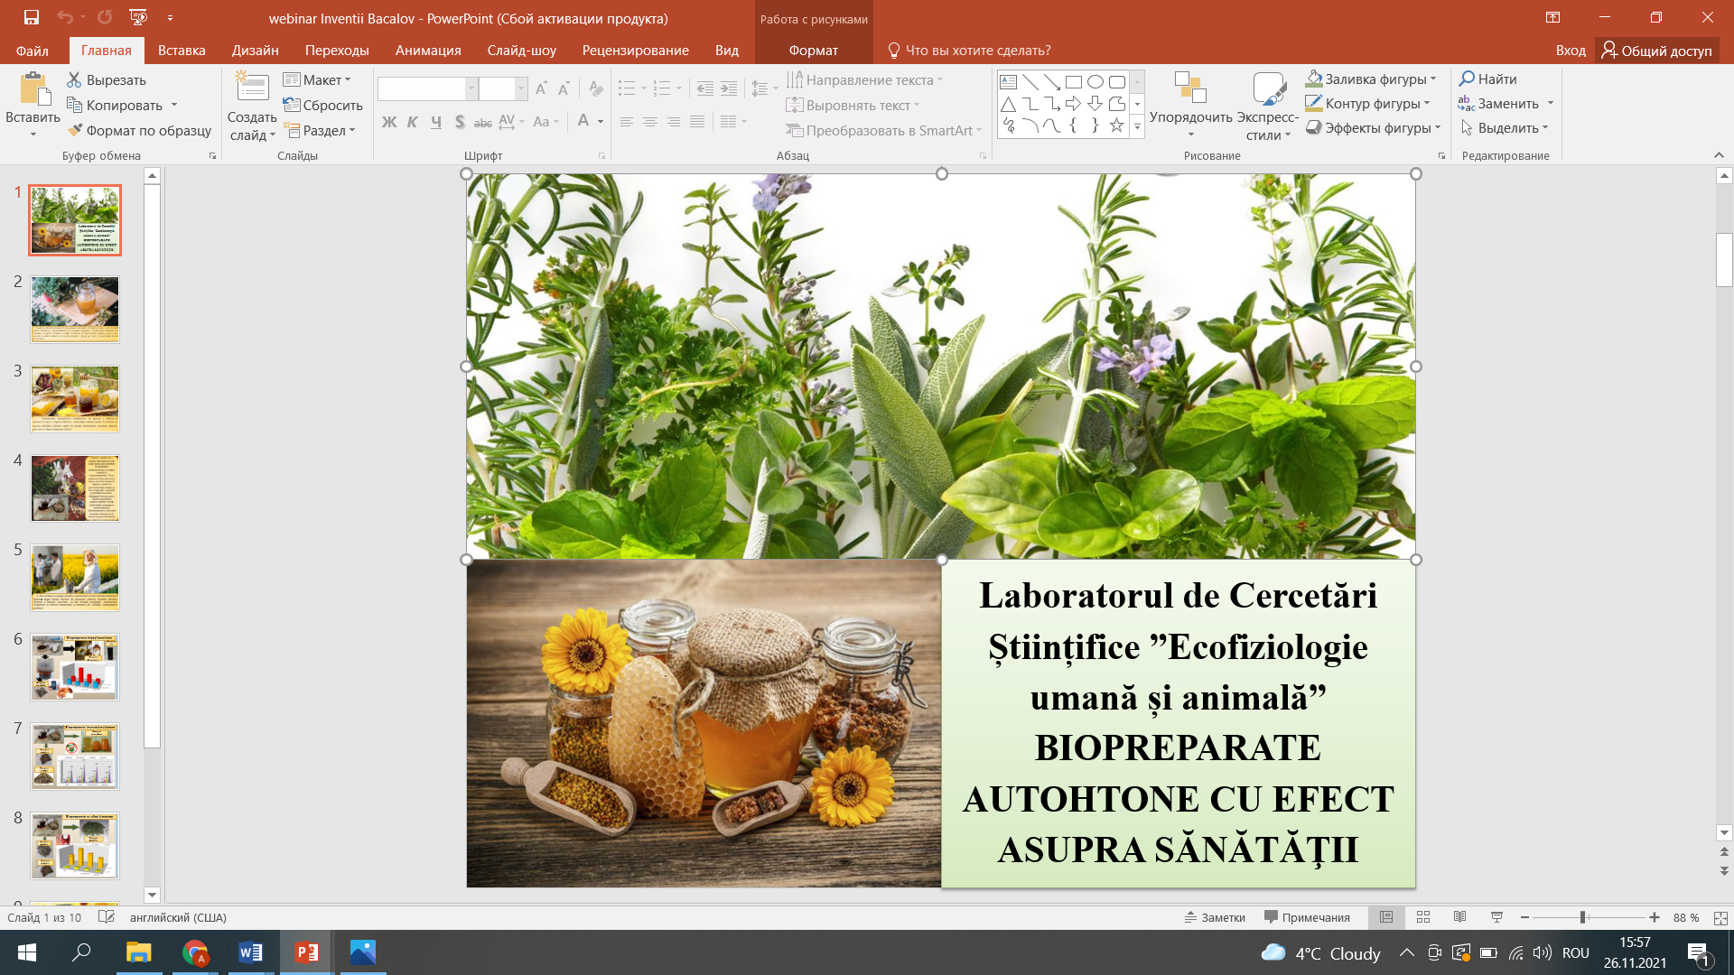This screenshot has width=1734, height=975.
Task: Toggle Underline (Ч) formatting
Action: (436, 122)
